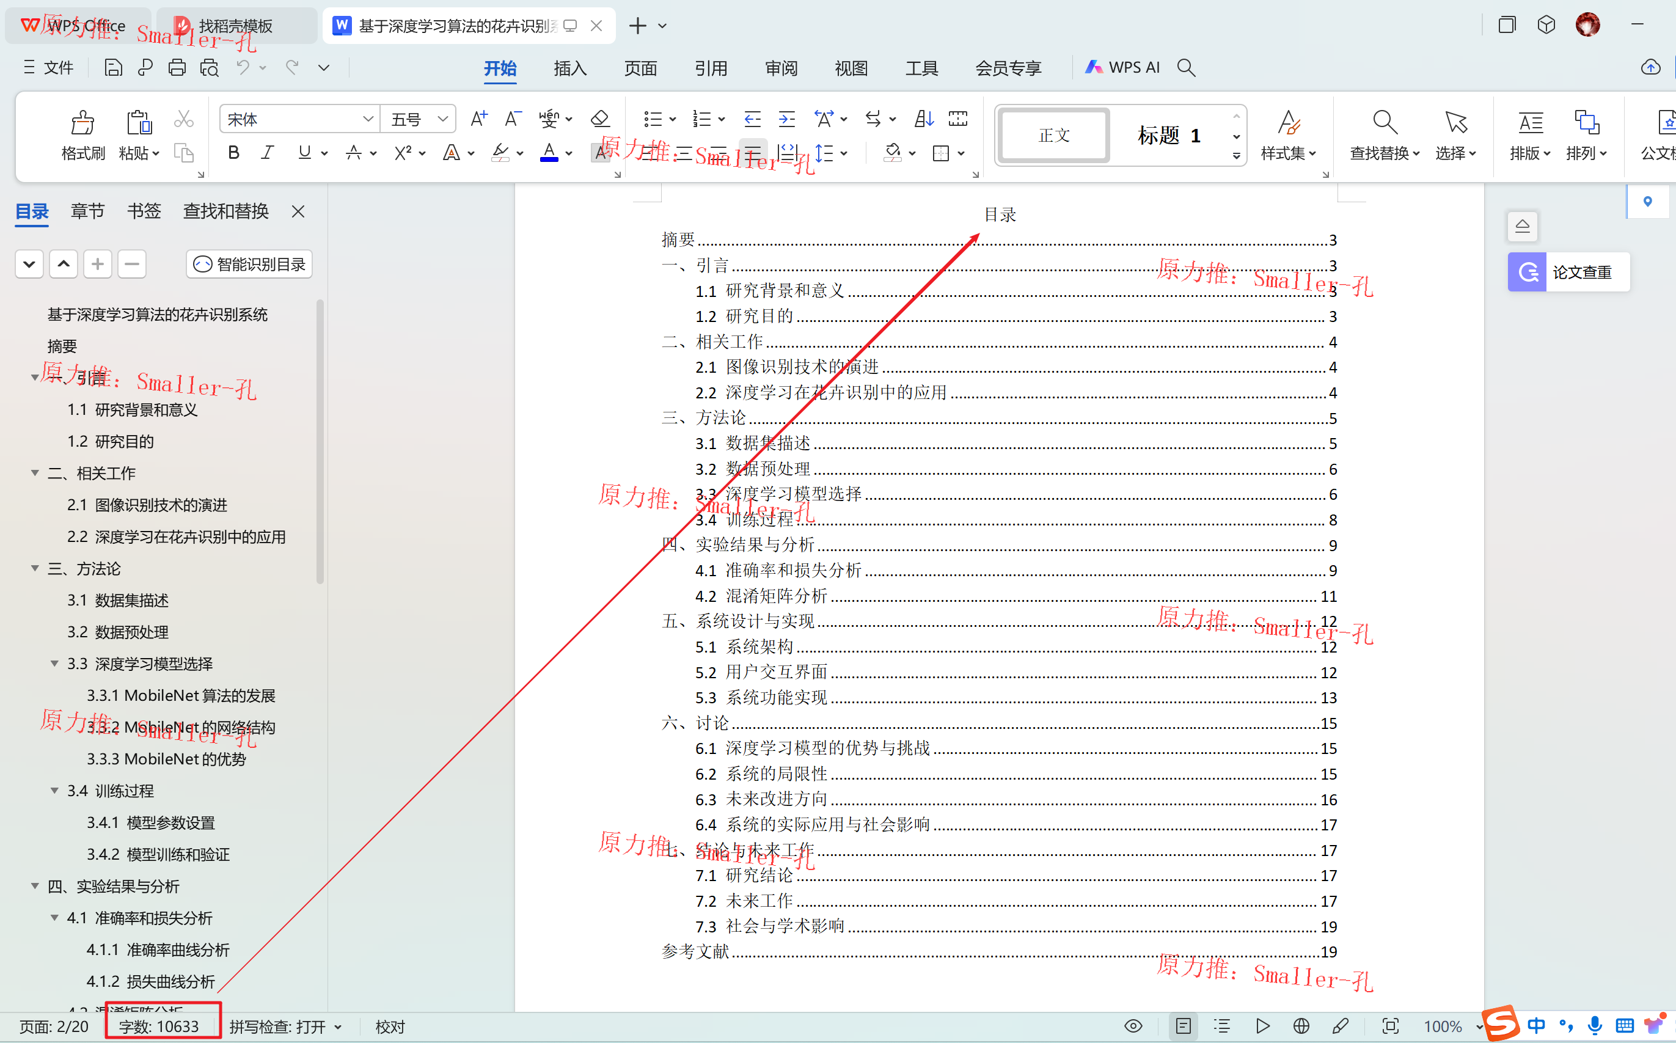The width and height of the screenshot is (1676, 1043).
Task: Click the print icon in quick toolbar
Action: 177,68
